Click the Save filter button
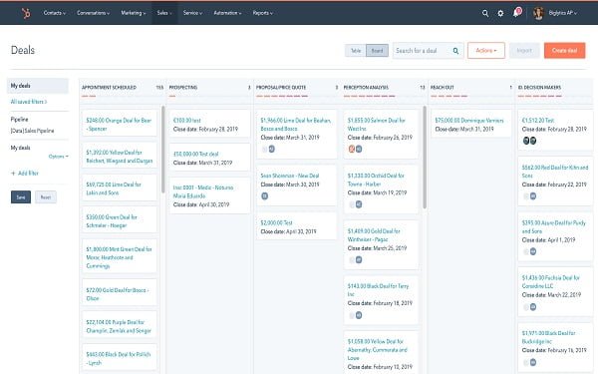Image resolution: width=598 pixels, height=374 pixels. pos(21,197)
